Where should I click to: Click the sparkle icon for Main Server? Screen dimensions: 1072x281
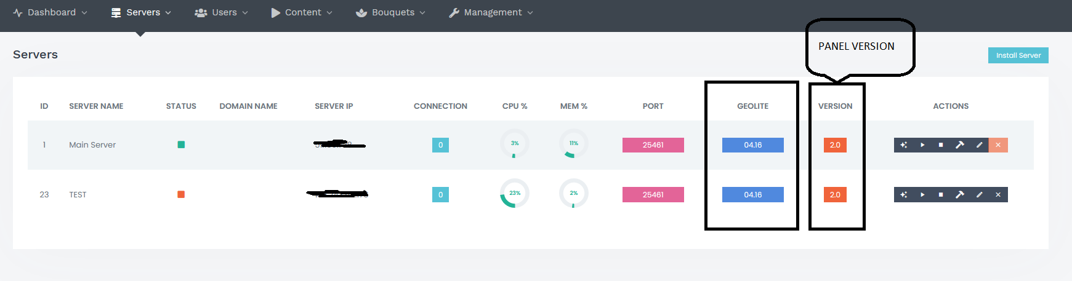pyautogui.click(x=903, y=145)
